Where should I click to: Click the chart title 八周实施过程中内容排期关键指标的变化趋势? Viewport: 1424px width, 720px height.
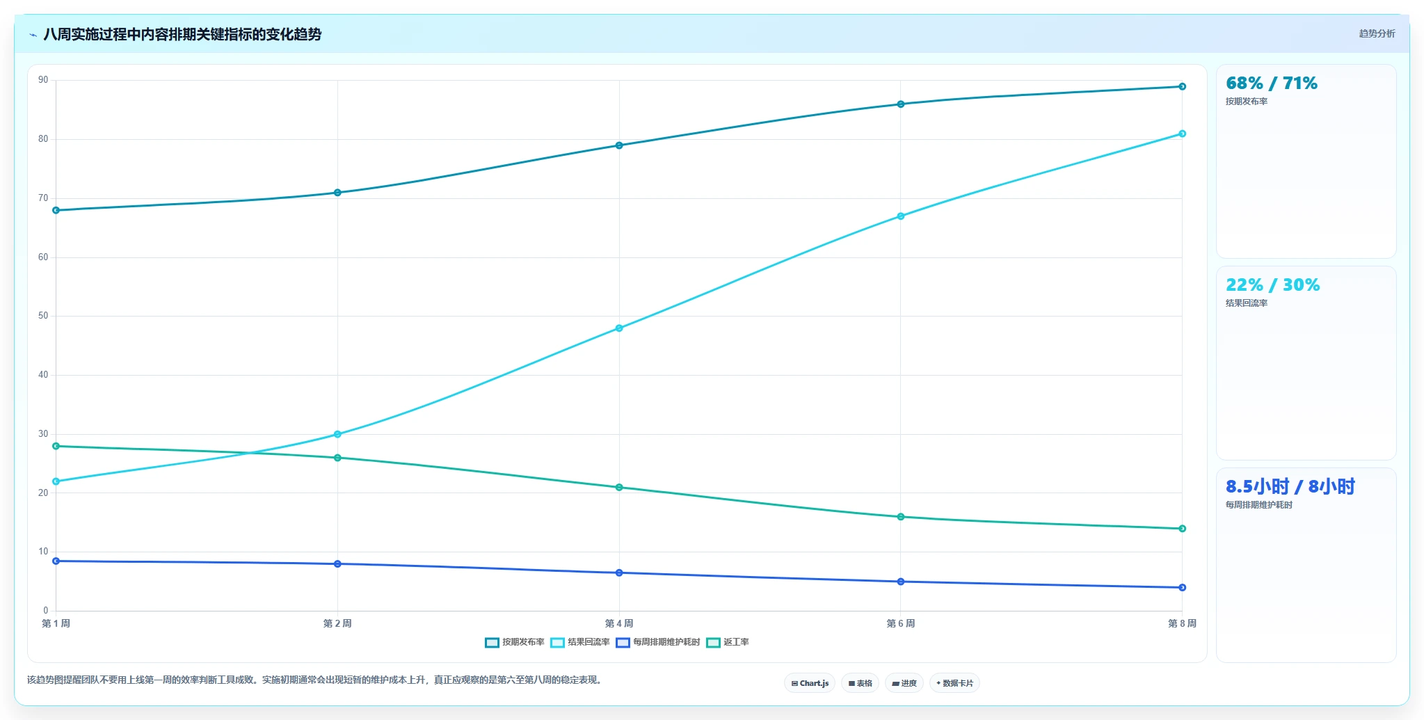[182, 34]
